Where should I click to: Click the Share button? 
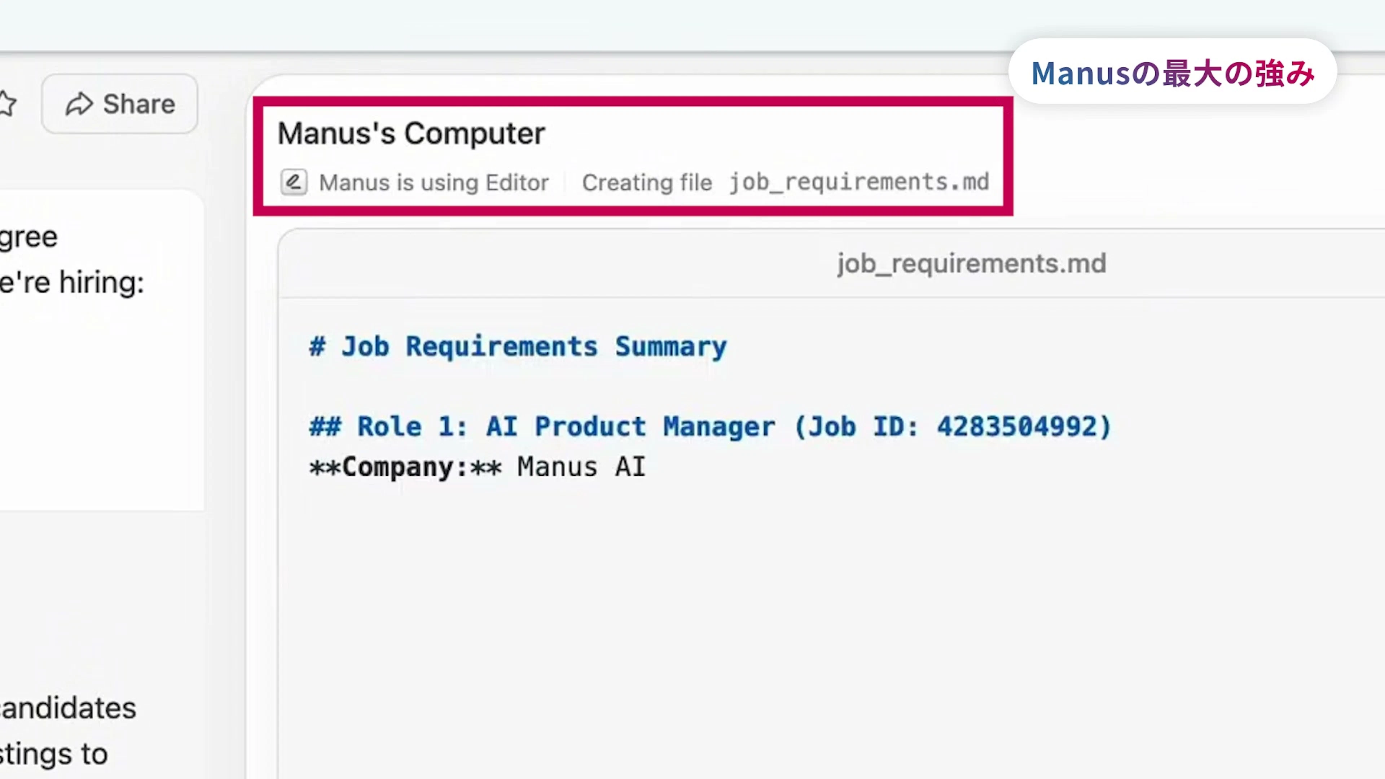coord(120,104)
